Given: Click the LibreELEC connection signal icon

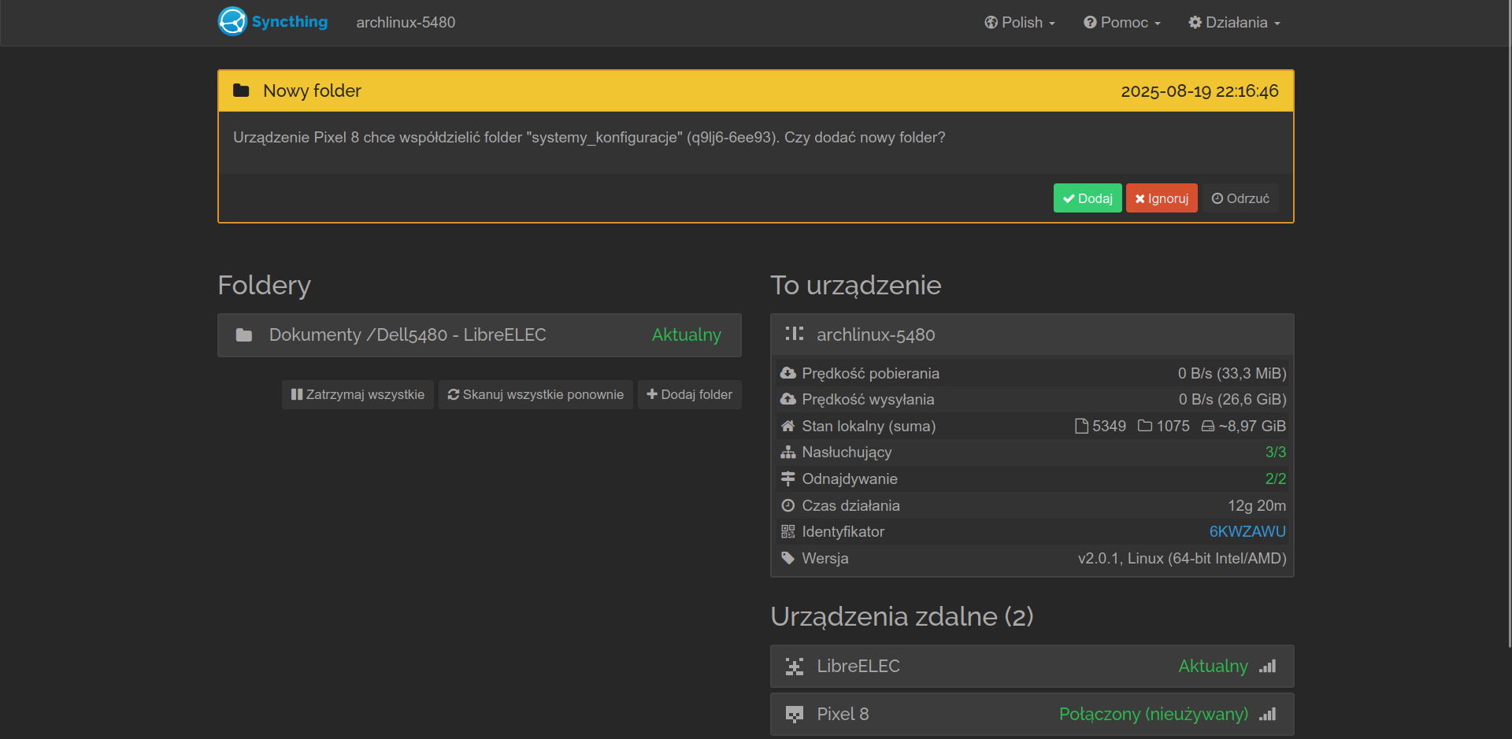Looking at the screenshot, I should coord(1267,667).
